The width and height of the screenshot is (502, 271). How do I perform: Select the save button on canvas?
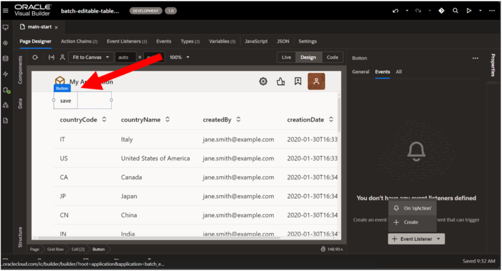point(65,101)
